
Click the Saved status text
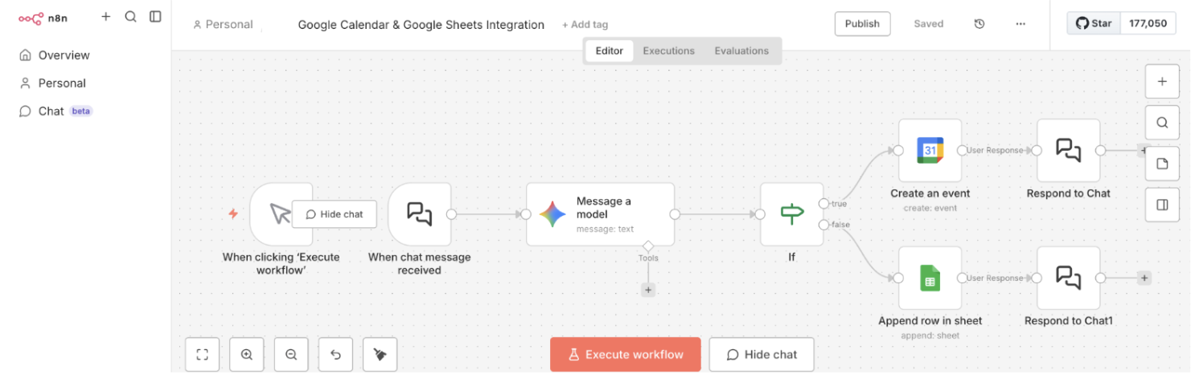tap(928, 24)
